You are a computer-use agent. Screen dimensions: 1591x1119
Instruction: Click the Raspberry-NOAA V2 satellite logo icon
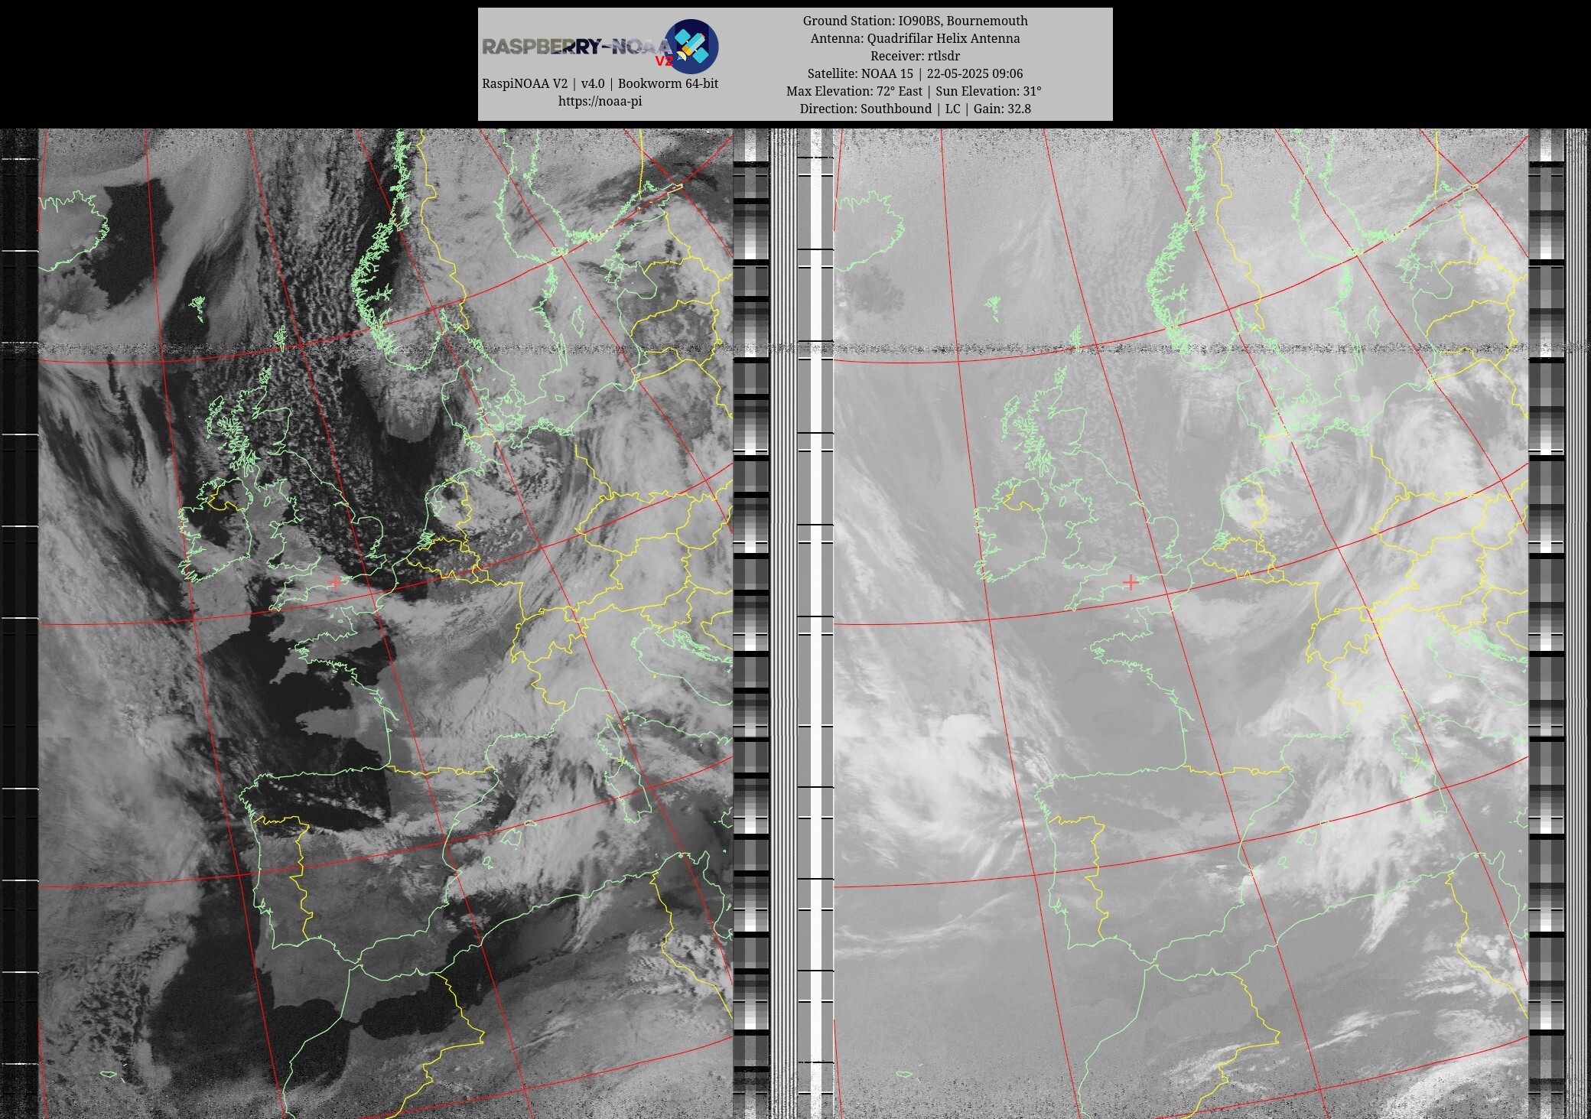[x=691, y=47]
